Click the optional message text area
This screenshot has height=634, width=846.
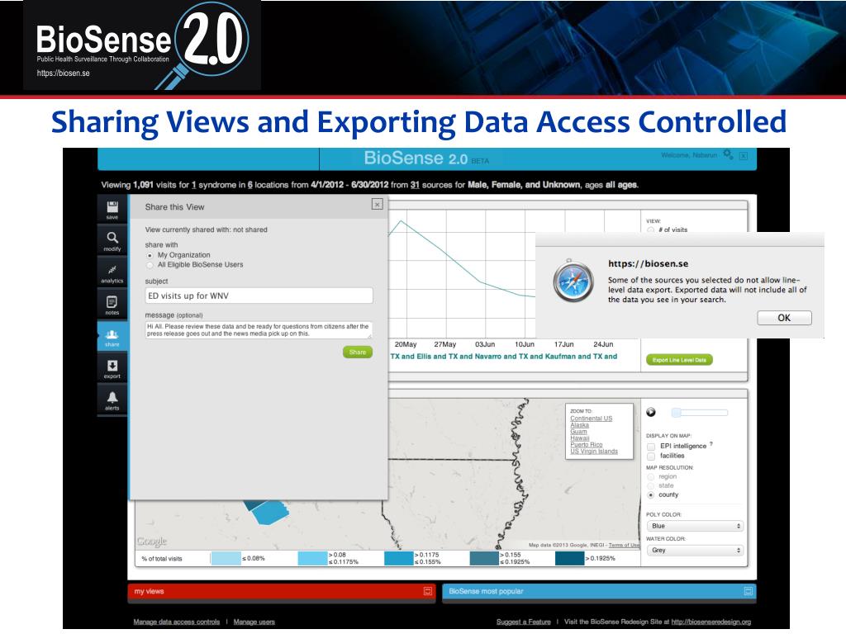(x=259, y=330)
